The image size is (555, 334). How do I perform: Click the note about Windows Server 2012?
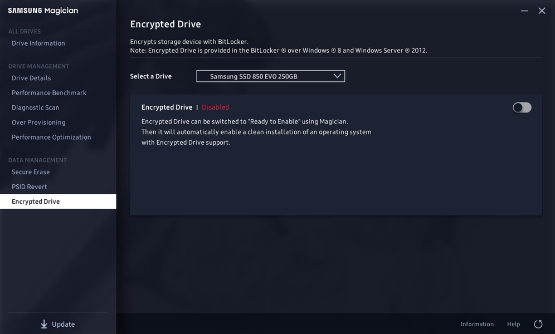(279, 51)
